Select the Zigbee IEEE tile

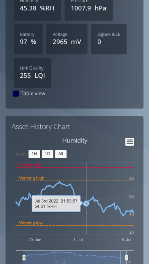click(109, 39)
